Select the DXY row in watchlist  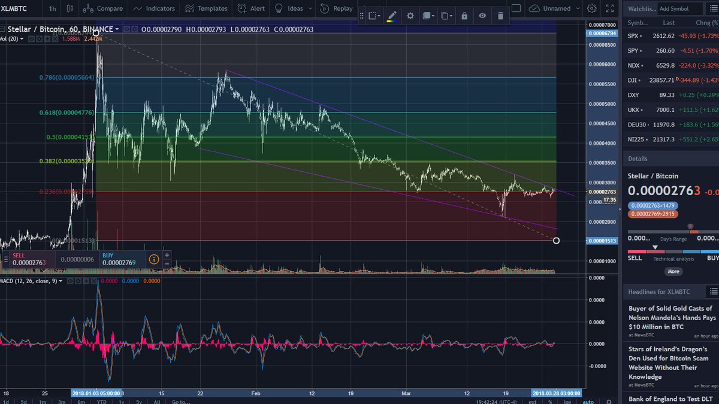pyautogui.click(x=671, y=95)
